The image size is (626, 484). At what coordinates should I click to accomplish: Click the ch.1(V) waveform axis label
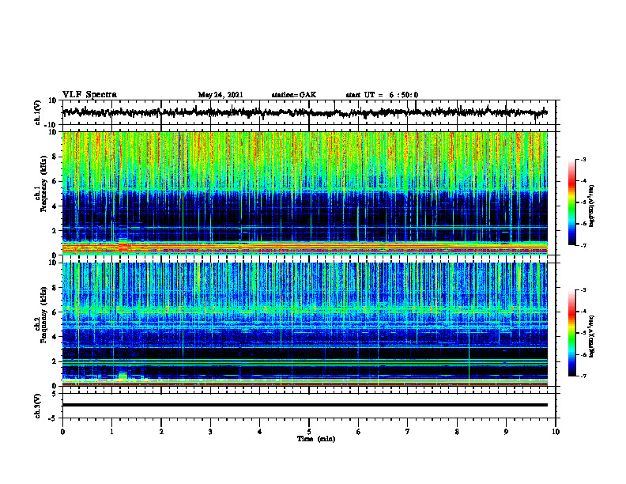click(x=38, y=112)
